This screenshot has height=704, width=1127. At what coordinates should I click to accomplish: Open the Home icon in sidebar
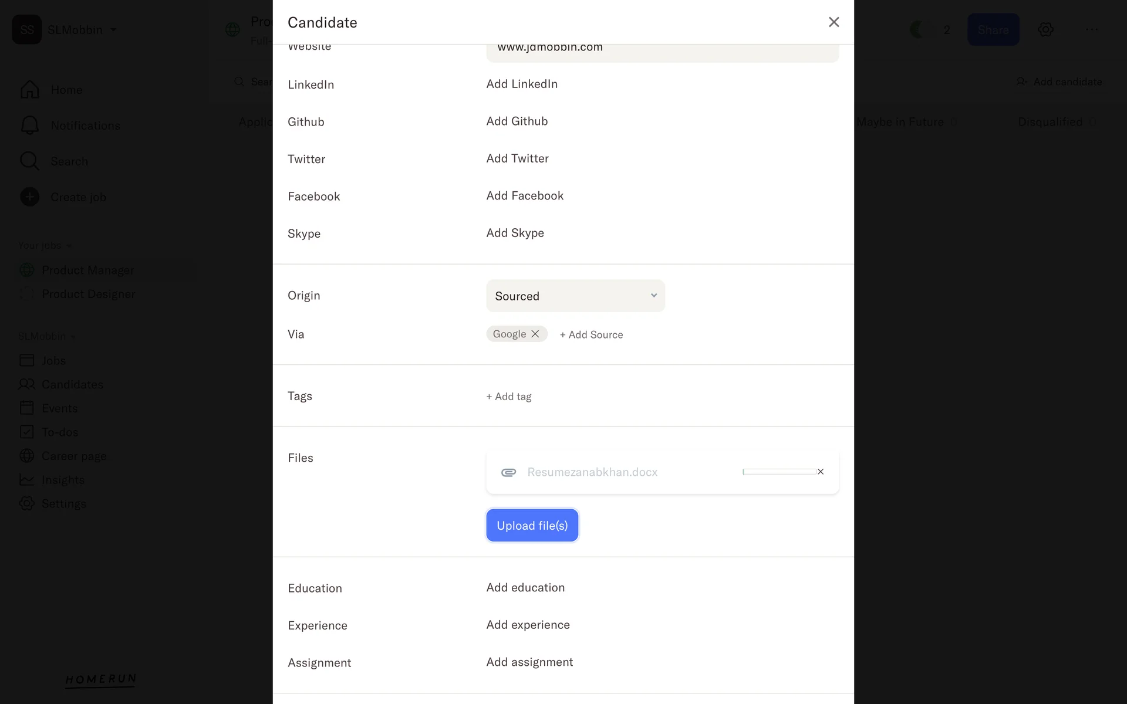tap(29, 90)
